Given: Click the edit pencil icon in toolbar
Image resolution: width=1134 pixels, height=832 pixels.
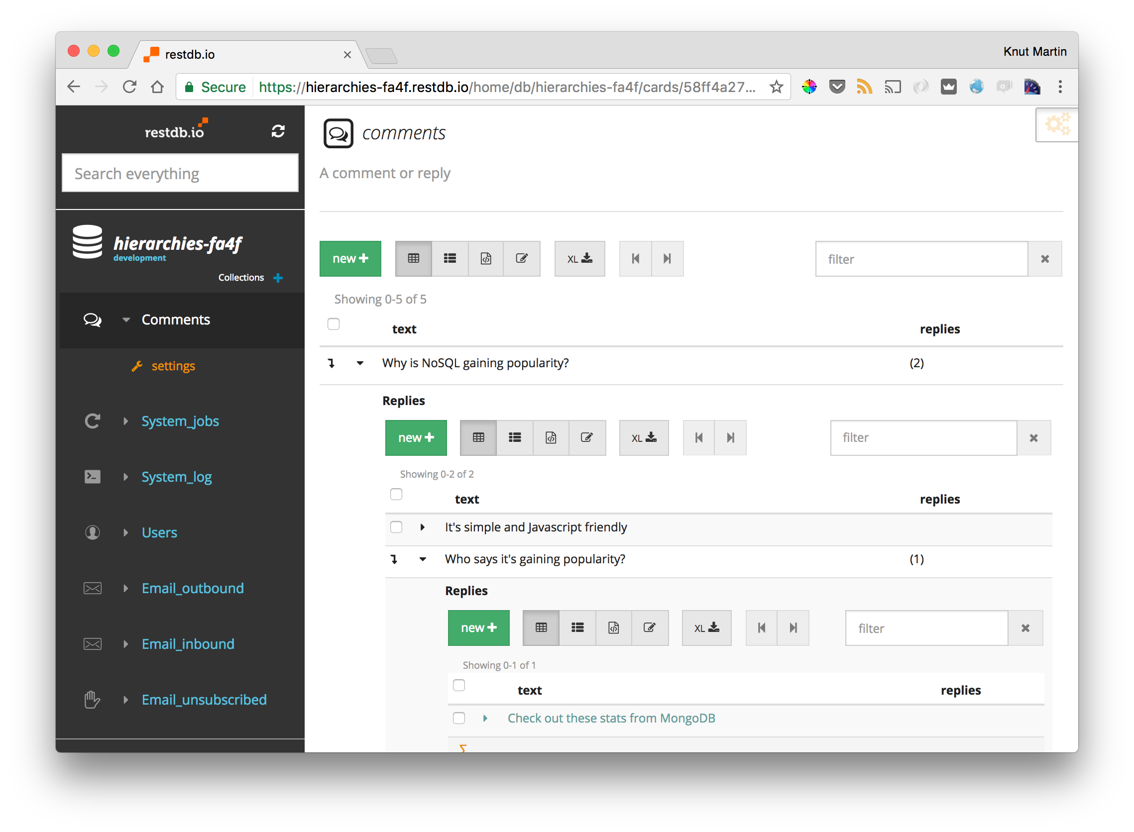Looking at the screenshot, I should pos(521,259).
